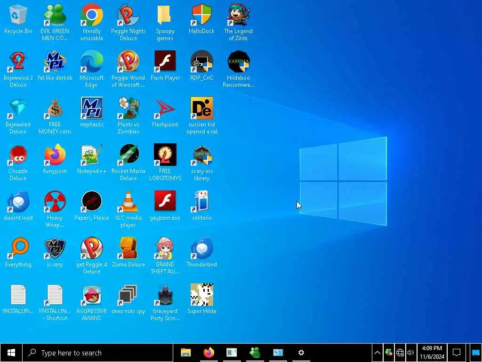Show hidden system tray icons
The image size is (482, 362).
tap(378, 353)
